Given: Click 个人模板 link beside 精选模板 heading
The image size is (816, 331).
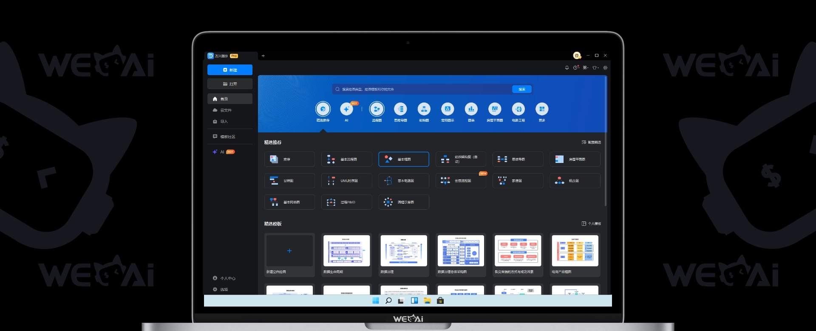Looking at the screenshot, I should point(591,224).
